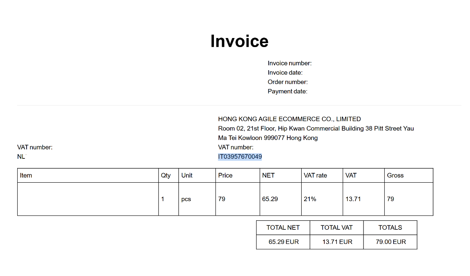The height and width of the screenshot is (276, 470).
Task: Click the TOTAL NET header
Action: [283, 227]
